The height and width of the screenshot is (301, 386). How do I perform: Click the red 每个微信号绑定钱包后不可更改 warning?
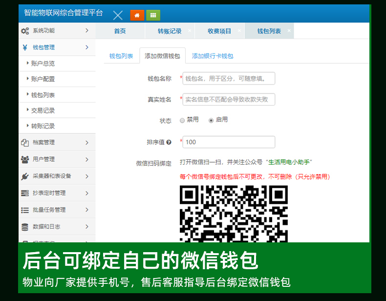coord(255,177)
